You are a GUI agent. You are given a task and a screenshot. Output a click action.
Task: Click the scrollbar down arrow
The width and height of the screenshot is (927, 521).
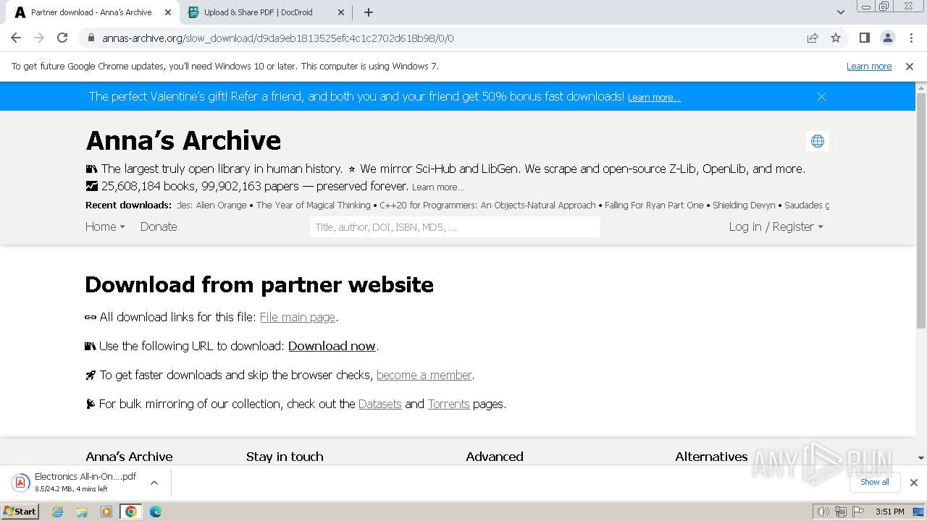tap(921, 458)
